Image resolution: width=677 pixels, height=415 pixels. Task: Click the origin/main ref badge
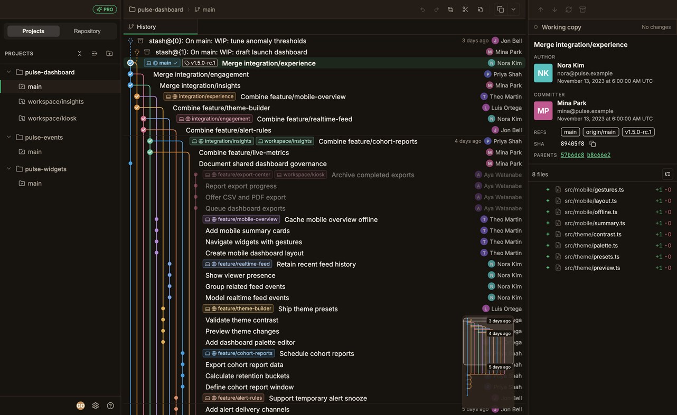(601, 132)
